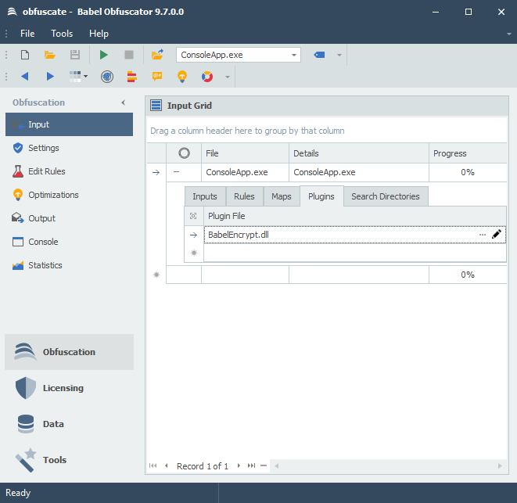
Task: Click the circle status column header
Action: click(184, 153)
